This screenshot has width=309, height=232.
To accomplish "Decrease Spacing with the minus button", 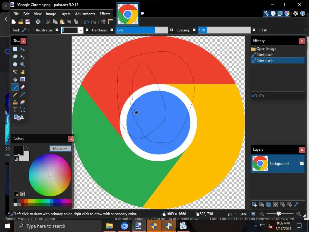I will click(x=194, y=30).
